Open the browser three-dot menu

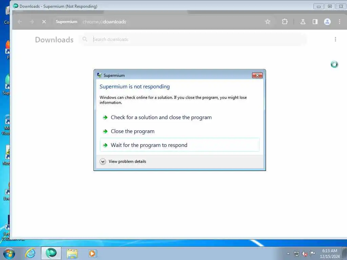pyautogui.click(x=340, y=22)
